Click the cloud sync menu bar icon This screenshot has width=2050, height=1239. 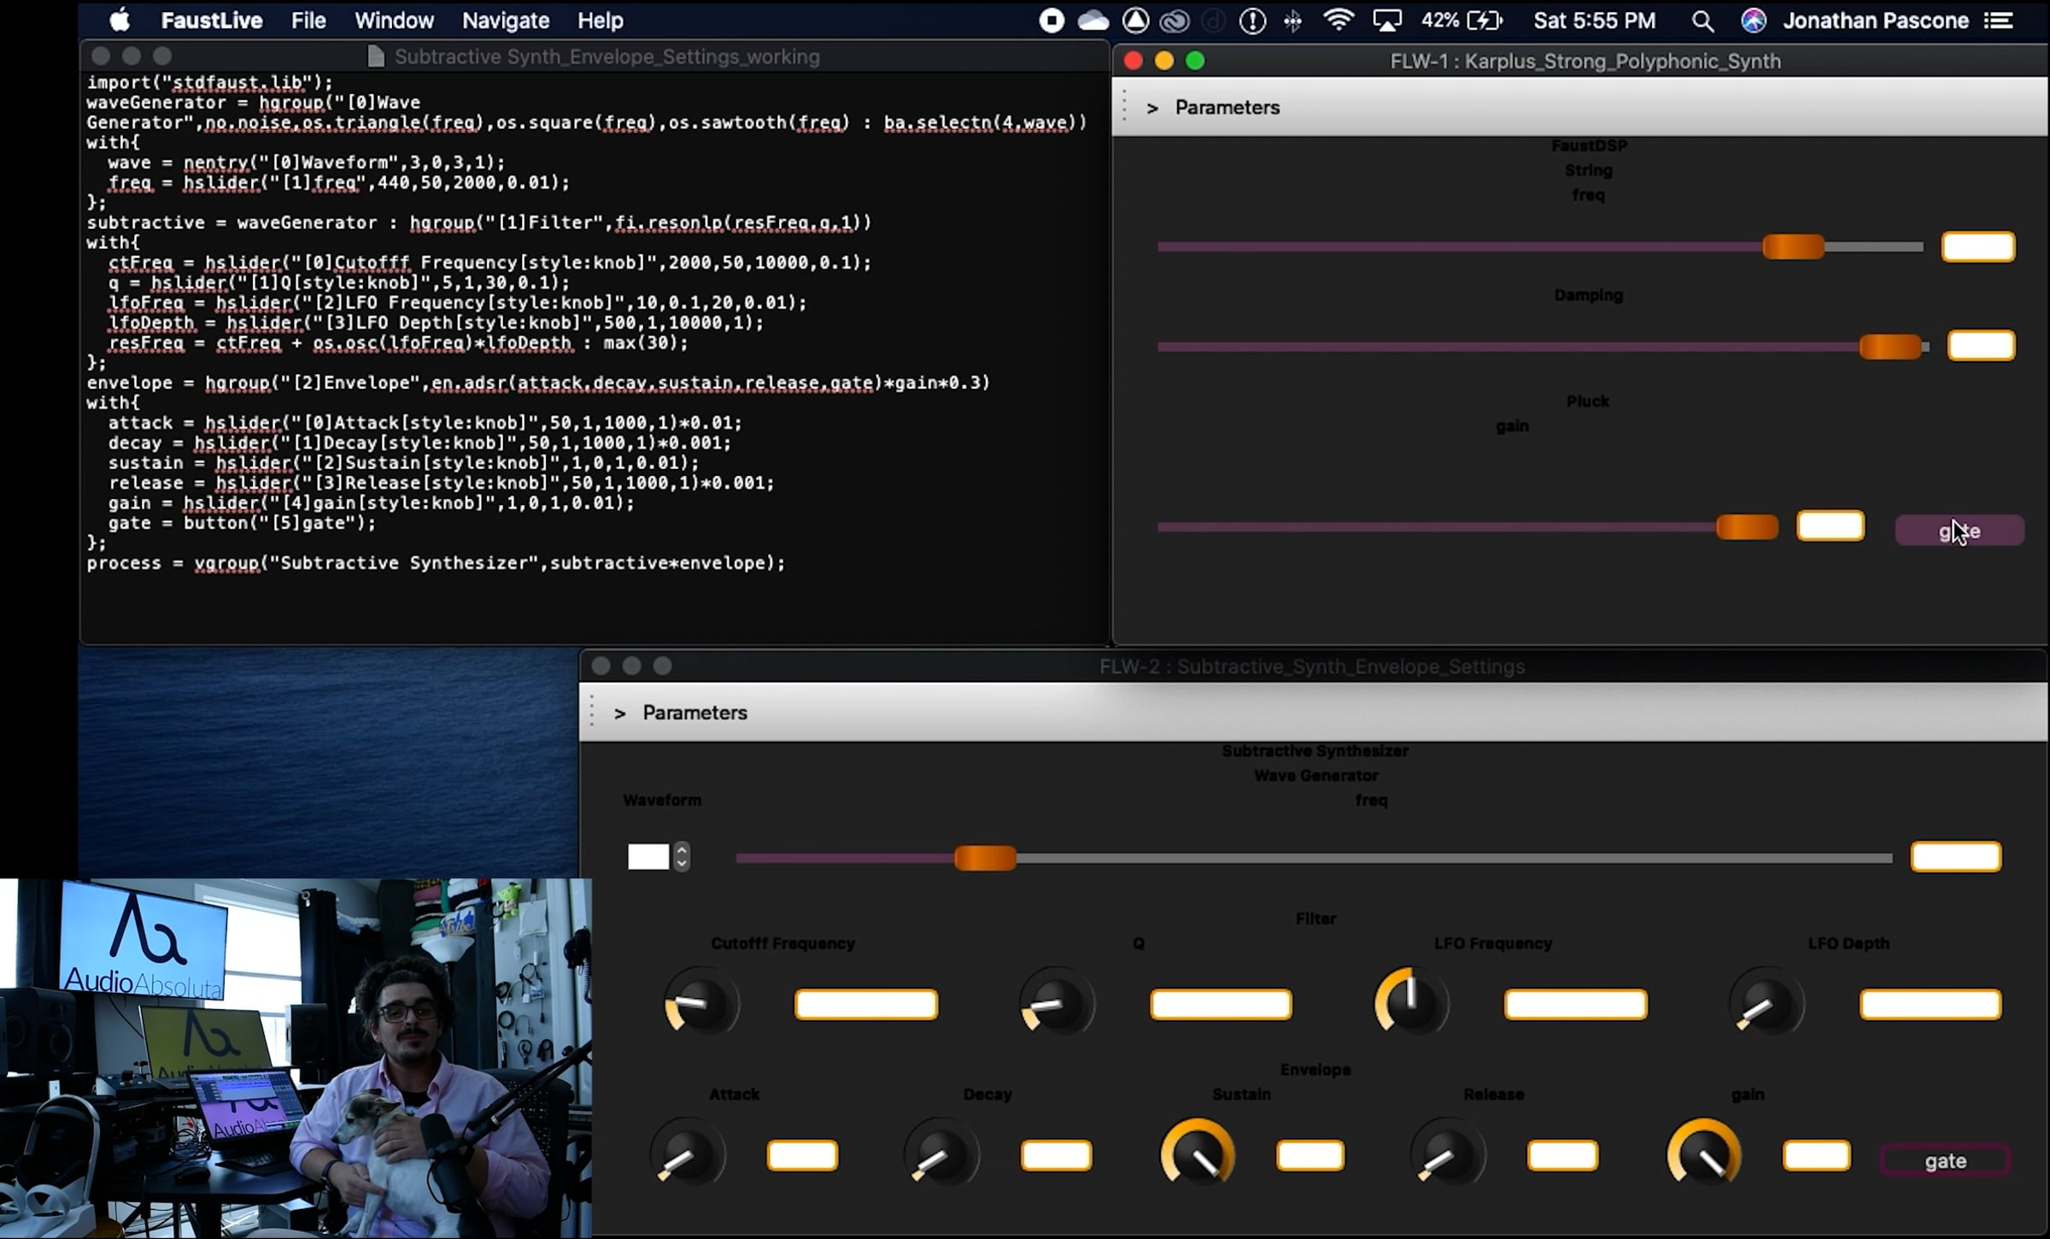(x=1092, y=21)
